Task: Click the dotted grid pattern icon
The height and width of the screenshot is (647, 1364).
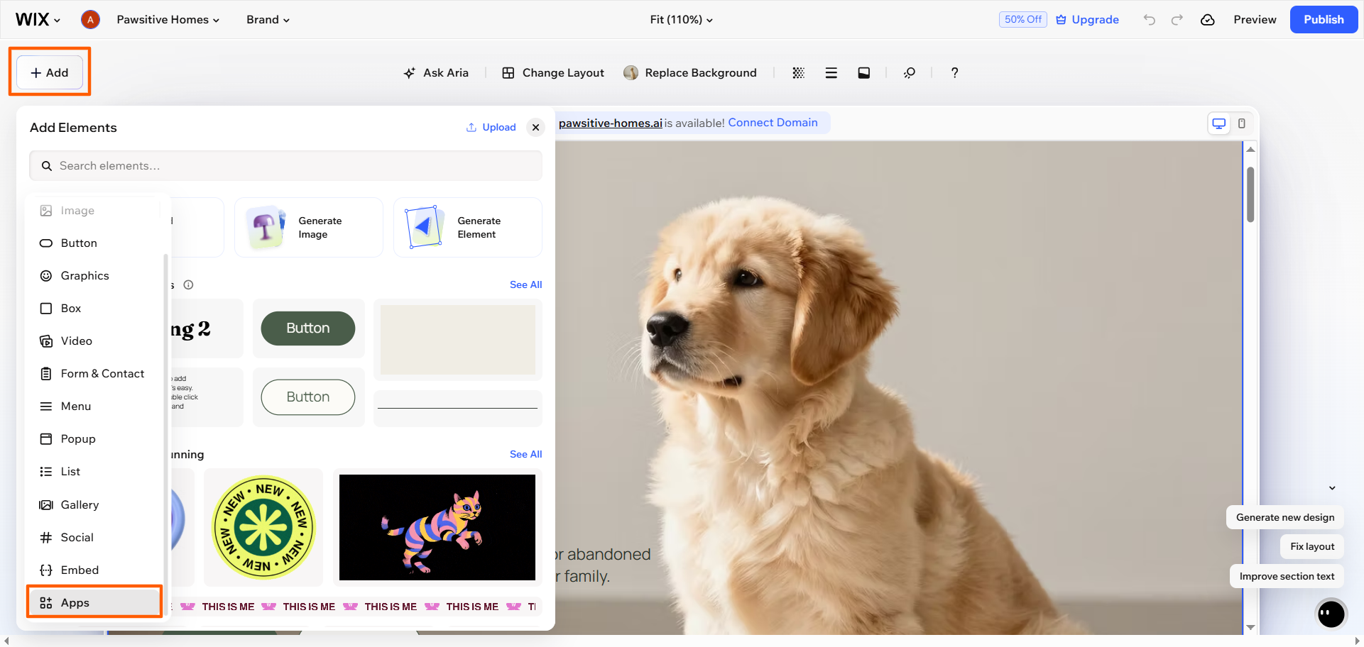Action: click(798, 72)
